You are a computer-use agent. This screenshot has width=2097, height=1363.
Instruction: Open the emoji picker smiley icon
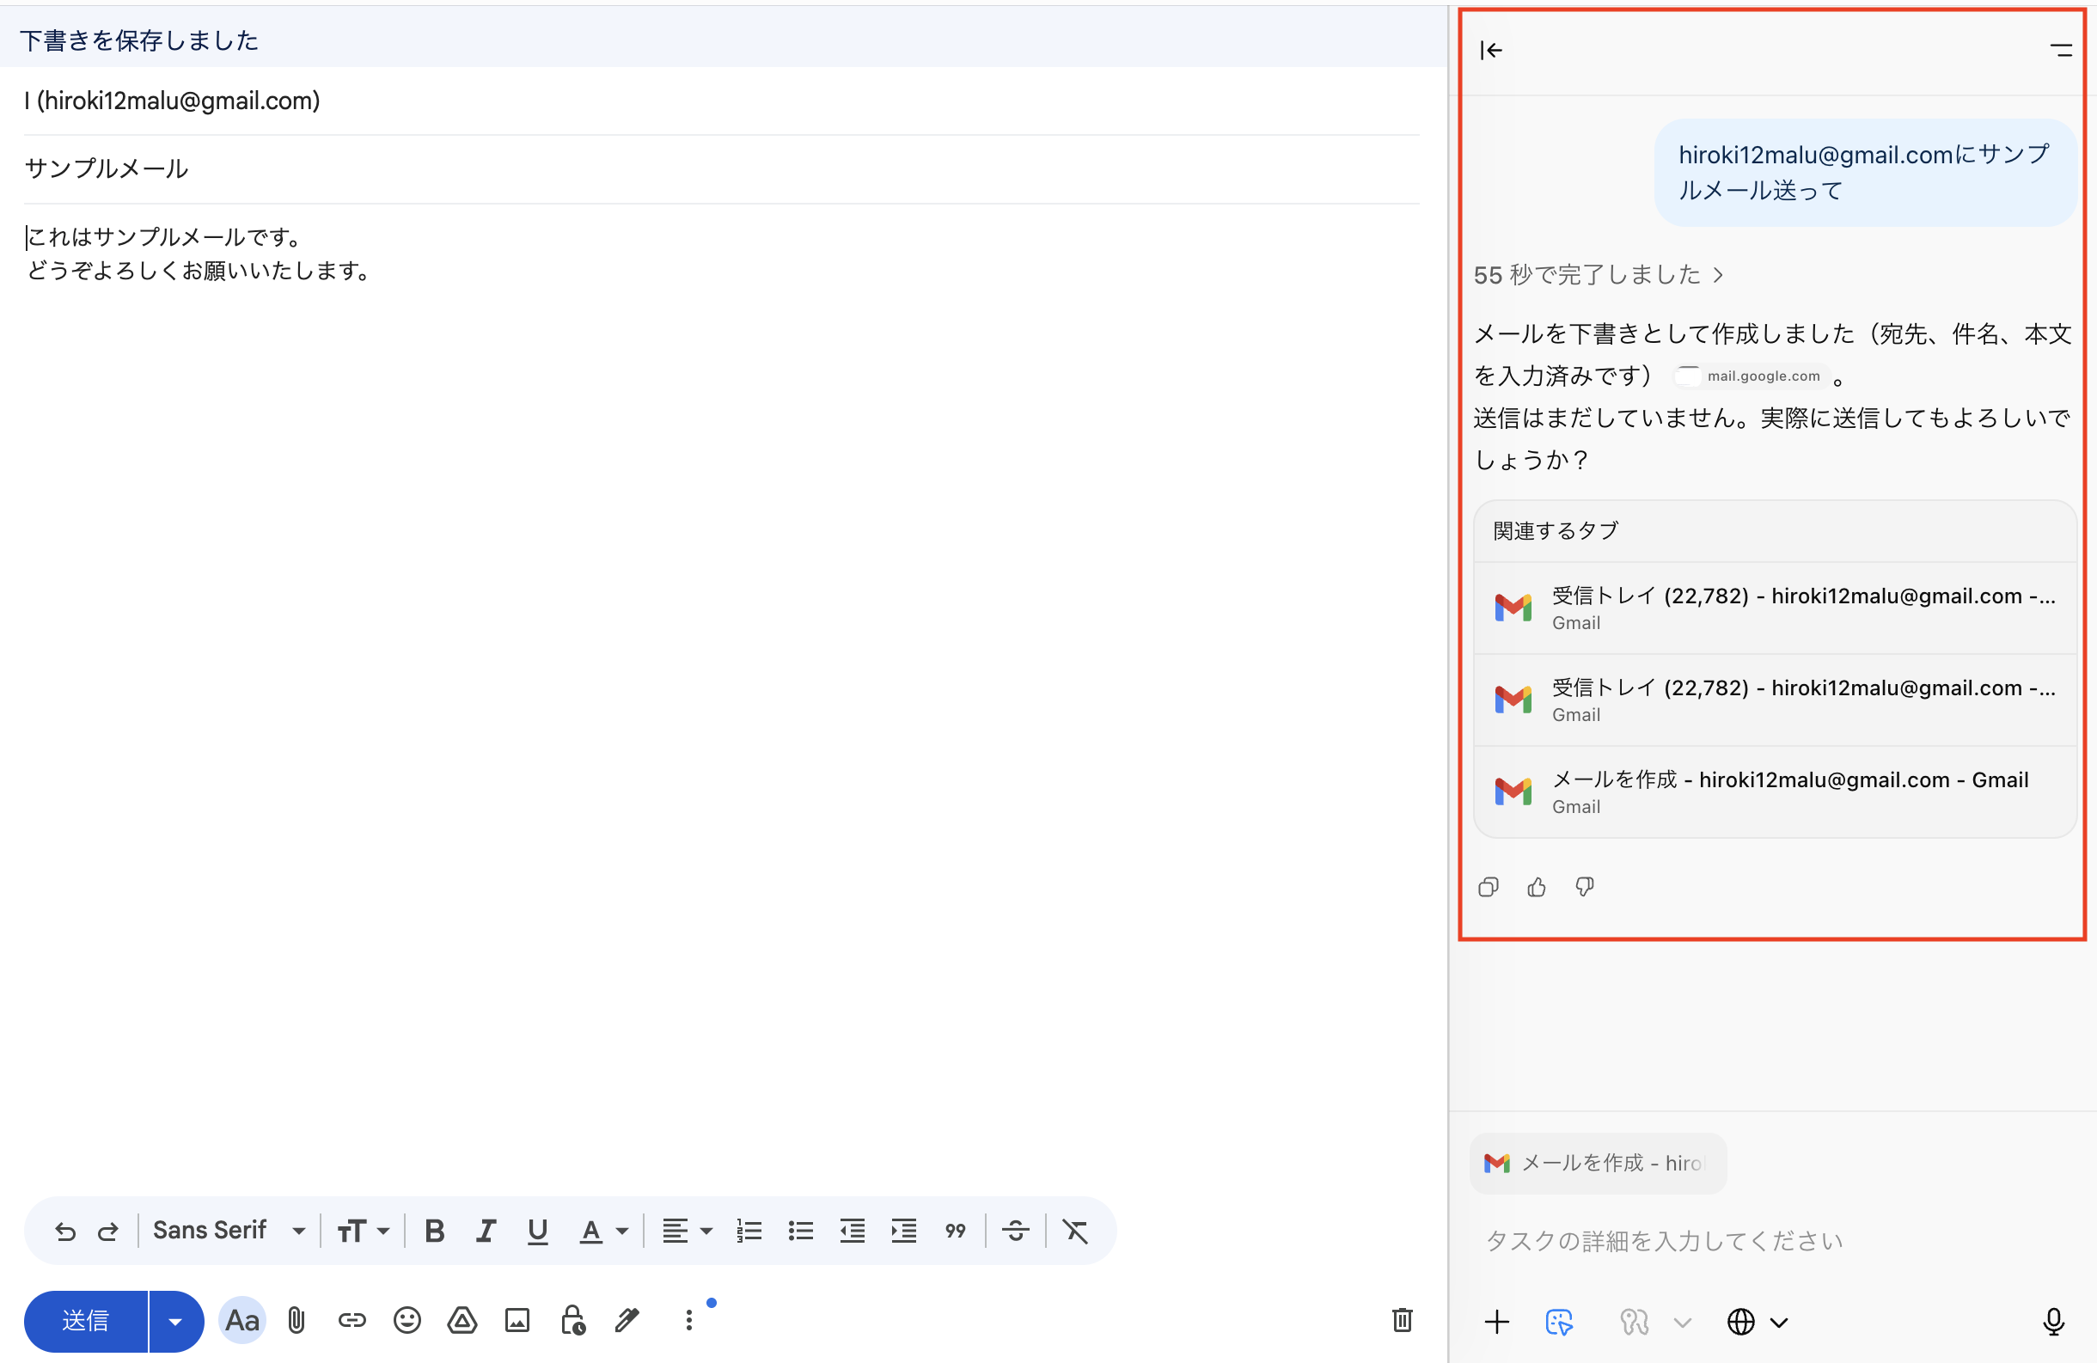[407, 1320]
